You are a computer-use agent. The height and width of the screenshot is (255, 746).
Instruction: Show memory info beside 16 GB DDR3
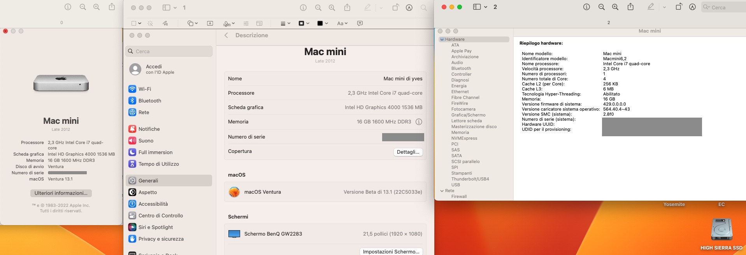[x=419, y=122]
